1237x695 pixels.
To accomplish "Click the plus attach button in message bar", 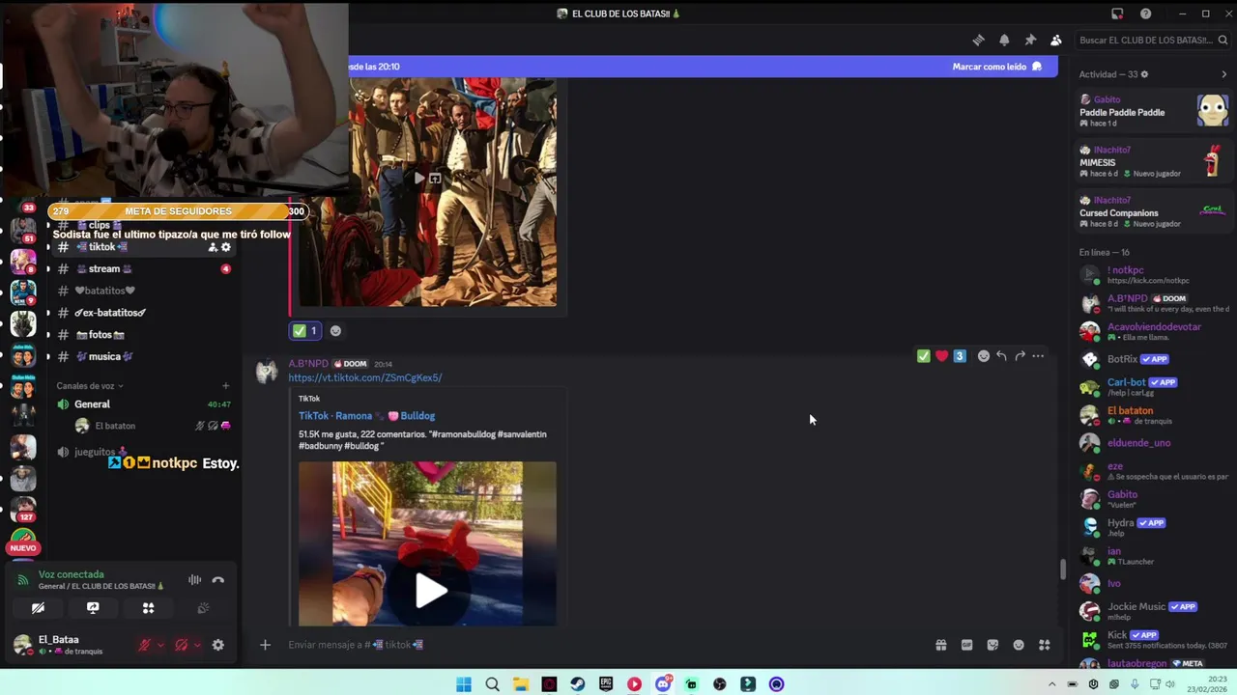I will click(265, 645).
